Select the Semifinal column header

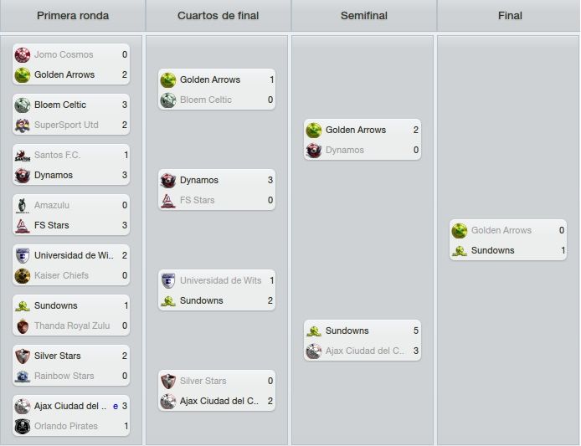[x=364, y=16]
